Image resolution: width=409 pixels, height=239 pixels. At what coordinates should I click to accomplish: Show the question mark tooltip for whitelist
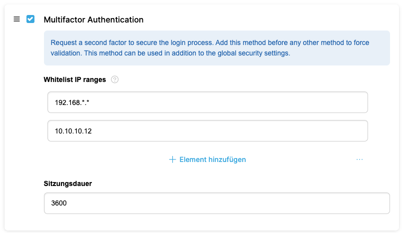(115, 79)
